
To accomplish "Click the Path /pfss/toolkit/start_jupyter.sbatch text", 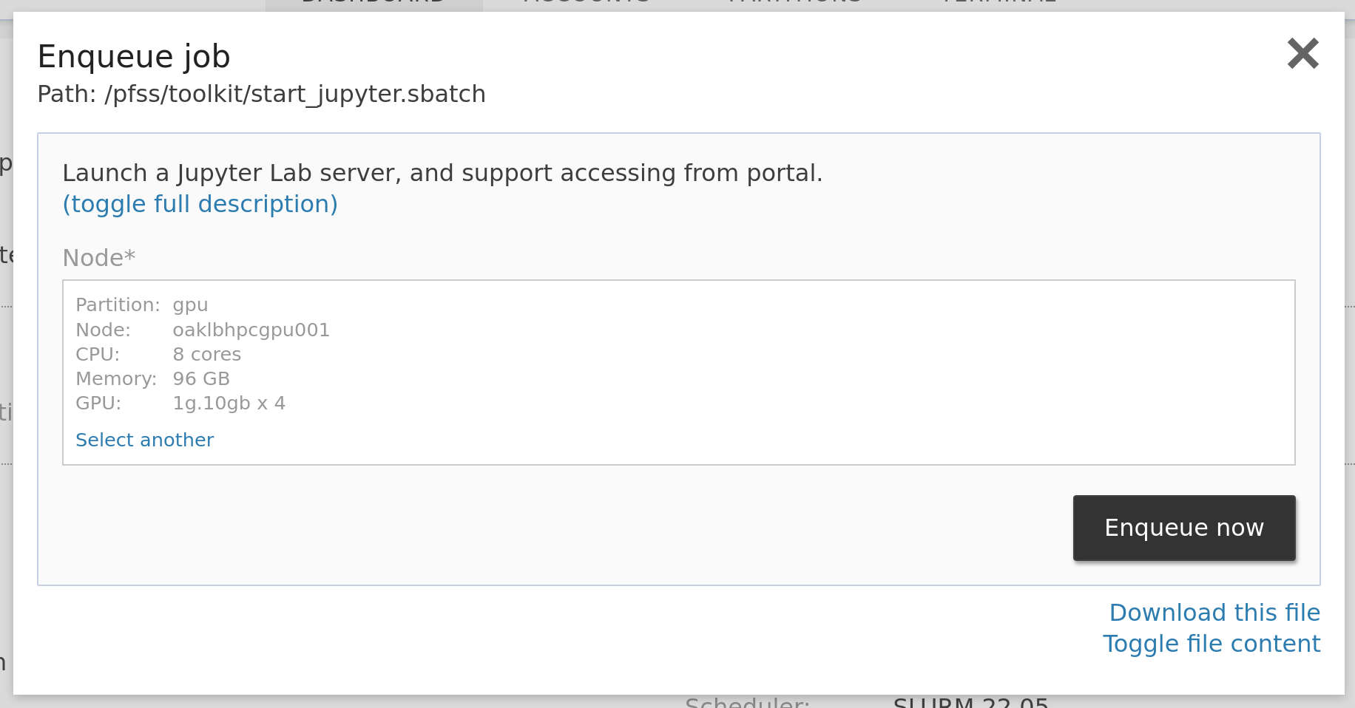I will click(x=262, y=95).
